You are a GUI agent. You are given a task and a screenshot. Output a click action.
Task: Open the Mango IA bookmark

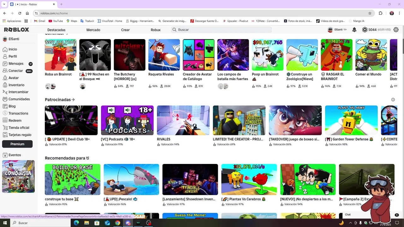pyautogui.click(x=356, y=21)
